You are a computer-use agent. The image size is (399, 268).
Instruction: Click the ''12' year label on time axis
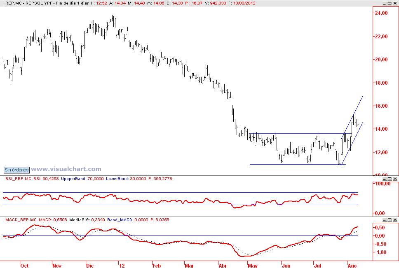click(x=122, y=266)
